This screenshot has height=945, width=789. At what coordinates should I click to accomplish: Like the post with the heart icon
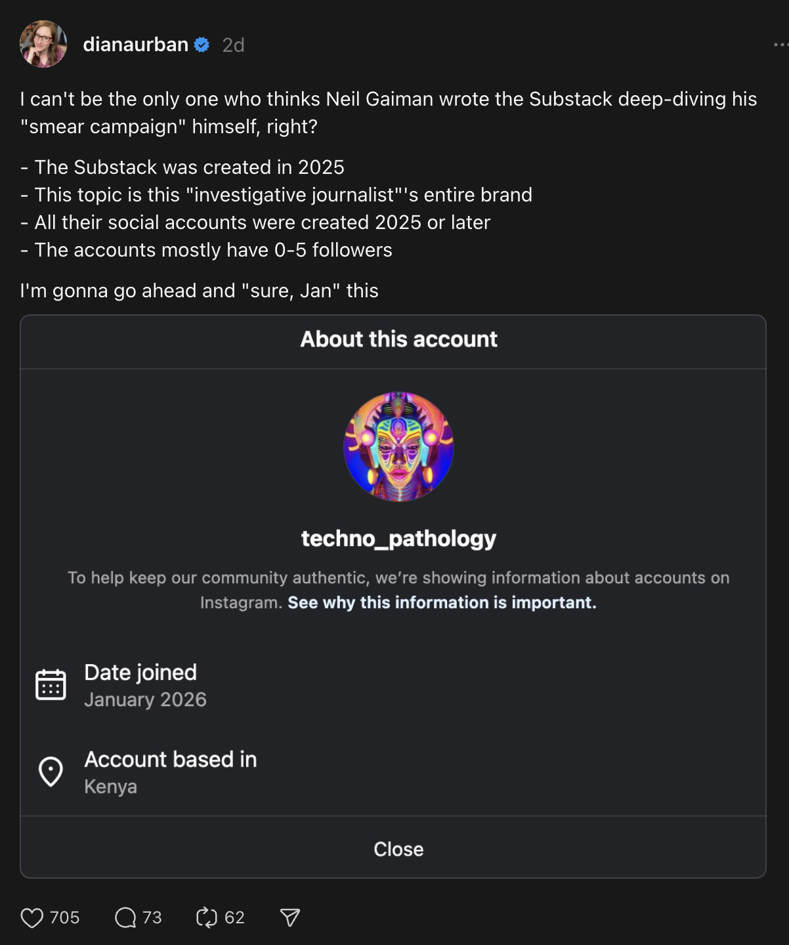32,917
